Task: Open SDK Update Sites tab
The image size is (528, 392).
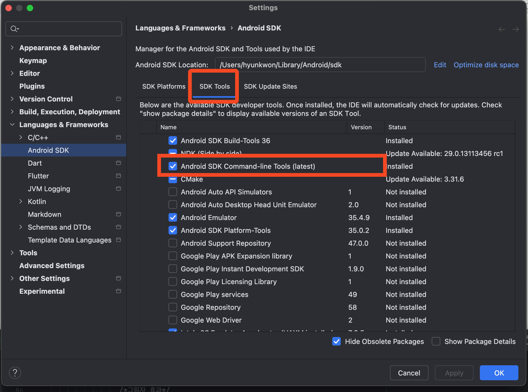Action: click(270, 87)
